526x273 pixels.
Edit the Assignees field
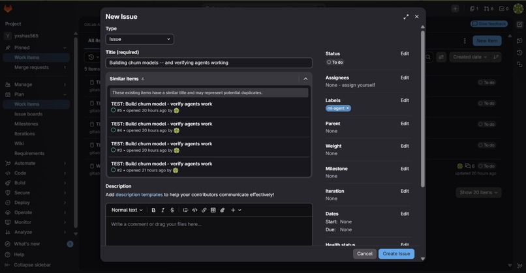coord(405,78)
